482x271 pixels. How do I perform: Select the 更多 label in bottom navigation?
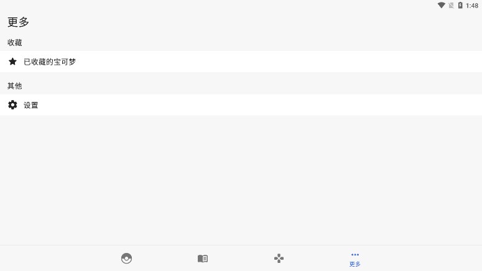[355, 264]
